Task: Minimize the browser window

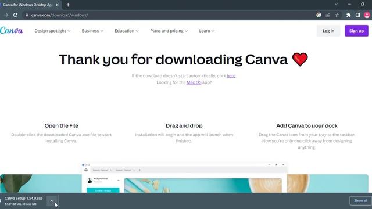Action: point(349,4)
